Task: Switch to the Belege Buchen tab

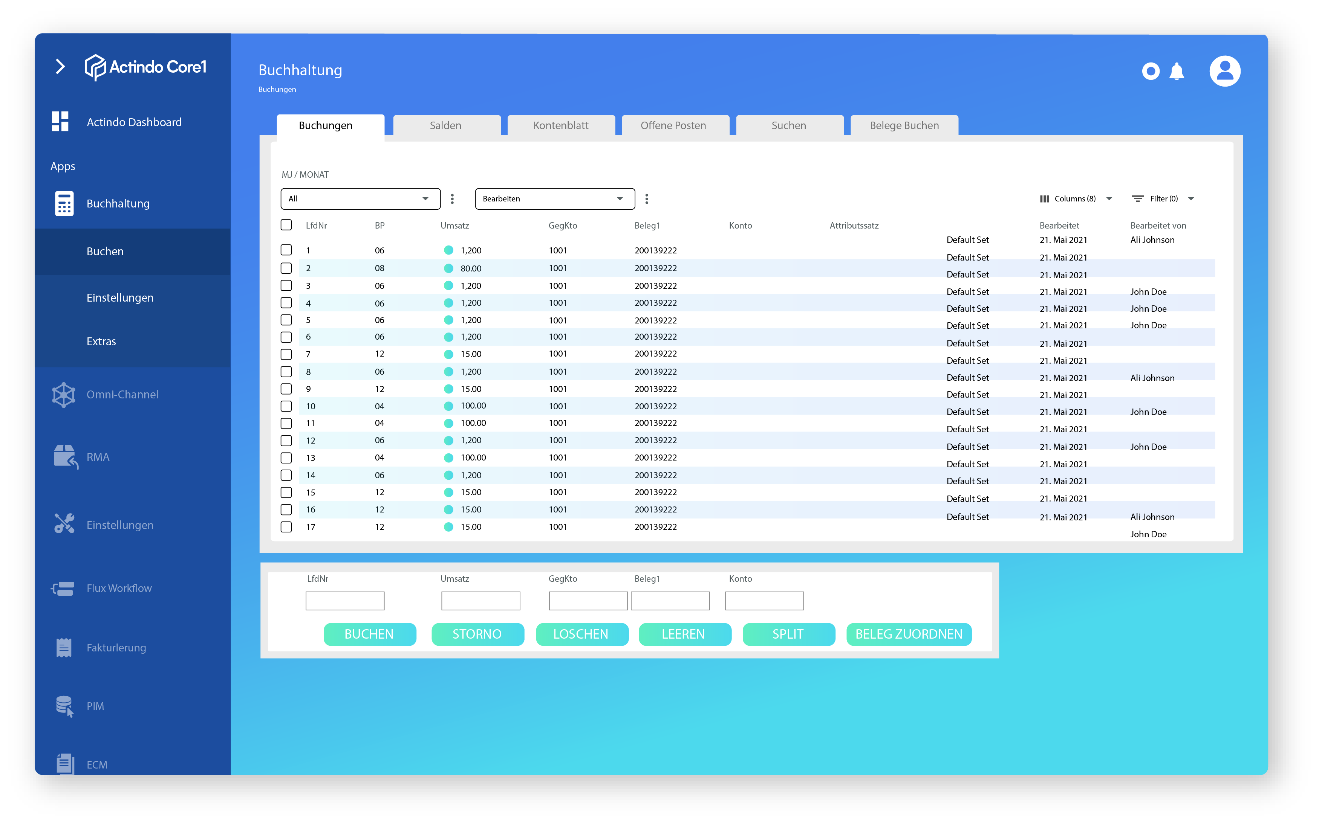Action: click(x=904, y=125)
